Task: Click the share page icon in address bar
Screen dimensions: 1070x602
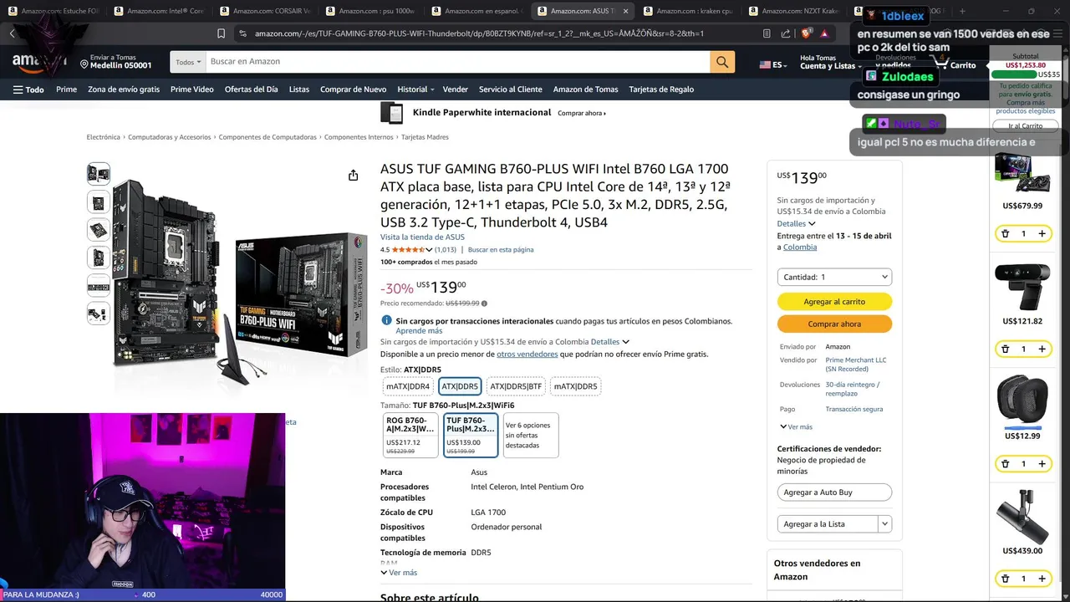Action: click(x=786, y=33)
